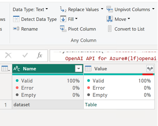Screen dimensions: 158x126
Task: Cancel the formula edit with the X button
Action: pos(8,55)
